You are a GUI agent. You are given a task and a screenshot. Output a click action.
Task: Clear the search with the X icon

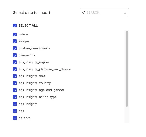tap(125, 13)
